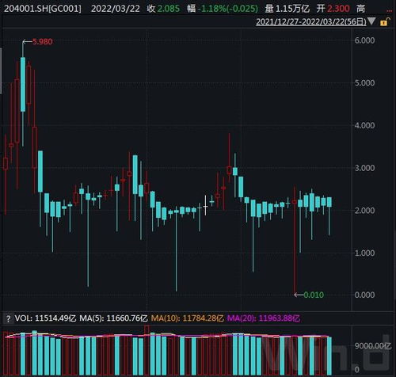Click the red ellipsis overflow in header

click(389, 11)
